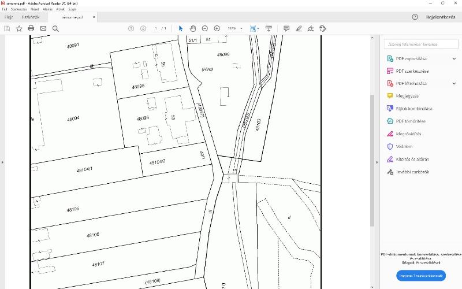
Task: Click the scrollbar up arrow
Action: 372,38
